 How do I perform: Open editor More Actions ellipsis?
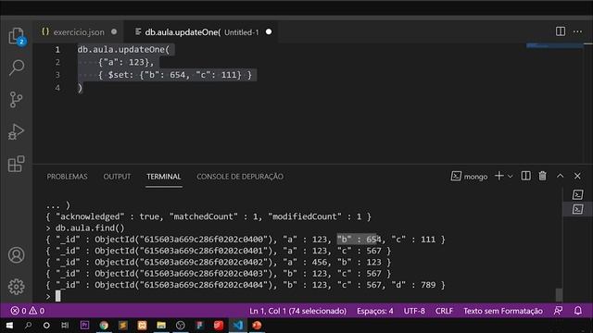pyautogui.click(x=577, y=31)
